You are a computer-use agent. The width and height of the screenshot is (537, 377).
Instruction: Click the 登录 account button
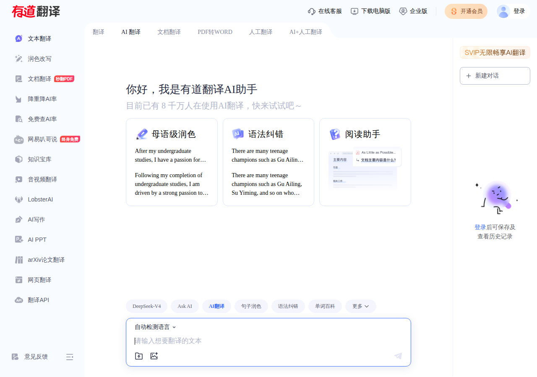(513, 11)
